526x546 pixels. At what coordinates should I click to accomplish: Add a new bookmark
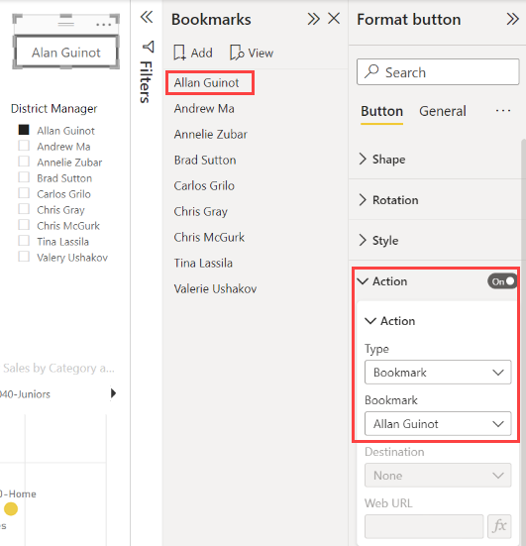[193, 53]
